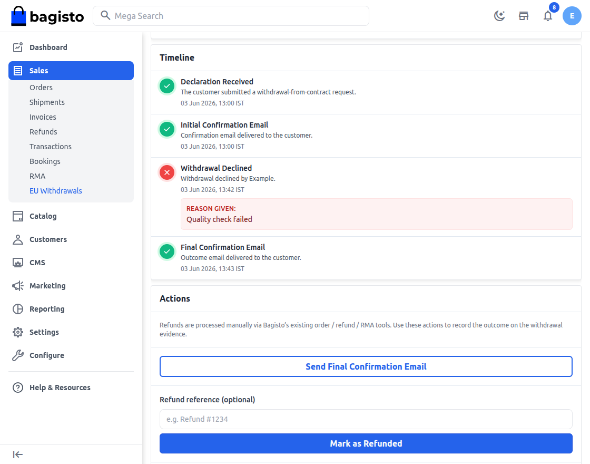Click Send Final Confirmation Email button
Screen dimensions: 590x464
click(366, 366)
